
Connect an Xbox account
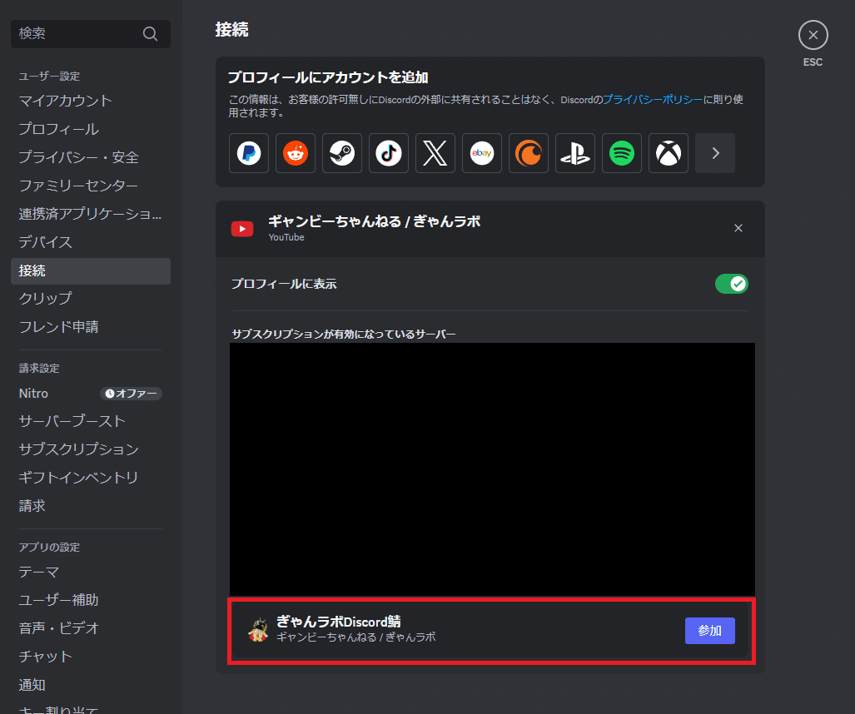pyautogui.click(x=669, y=153)
